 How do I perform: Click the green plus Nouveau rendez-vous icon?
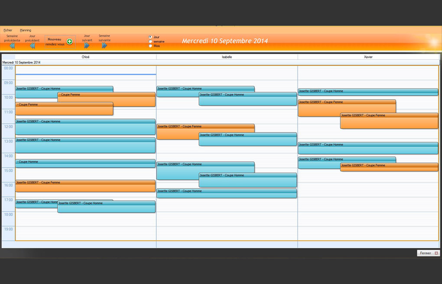coord(69,42)
